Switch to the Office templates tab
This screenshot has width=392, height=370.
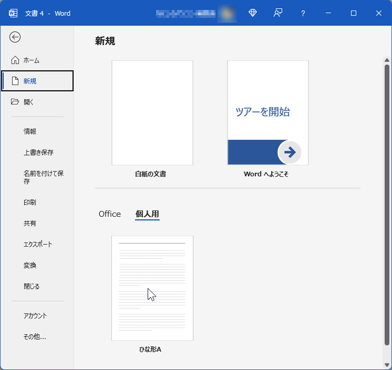110,214
